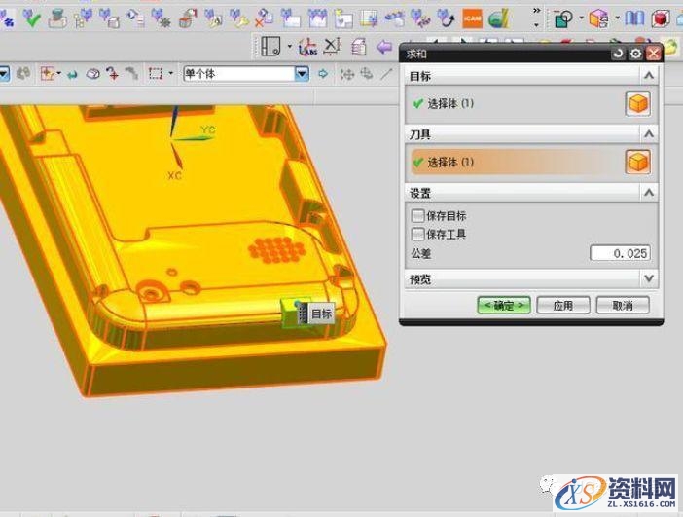Click the red cube icon in top toolbar
Screen dimensions: 683x517
click(661, 18)
